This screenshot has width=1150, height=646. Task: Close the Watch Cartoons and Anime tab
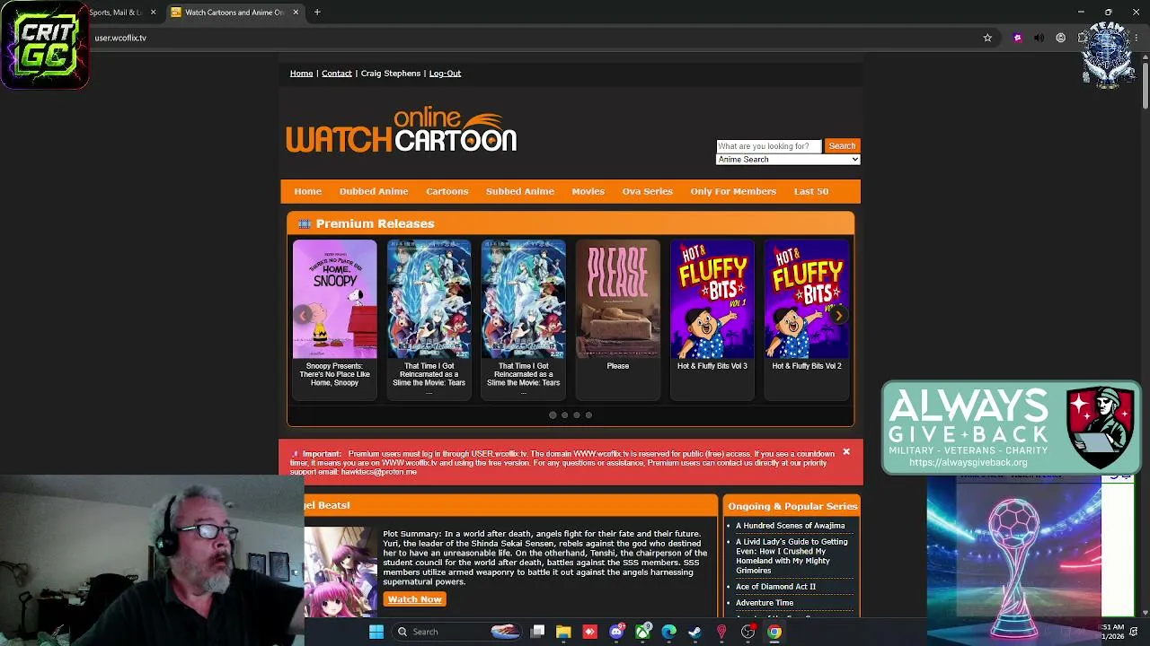296,13
